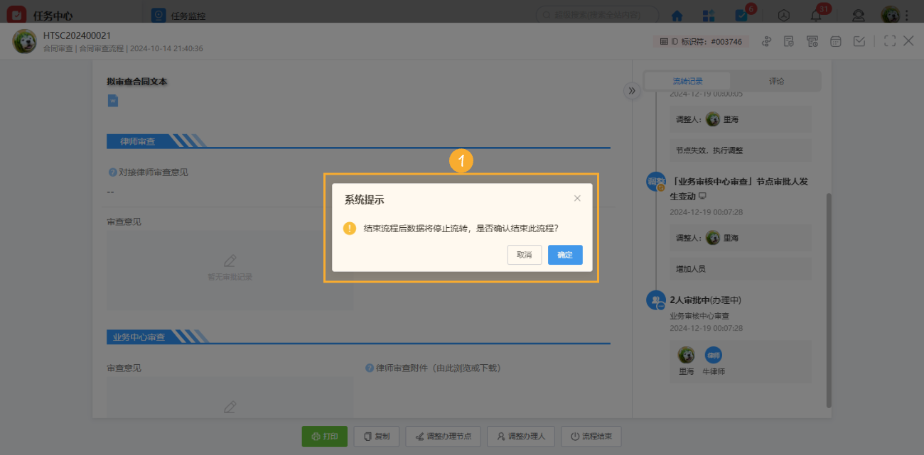
Task: Click the task icon showing badge 6
Action: 741,15
